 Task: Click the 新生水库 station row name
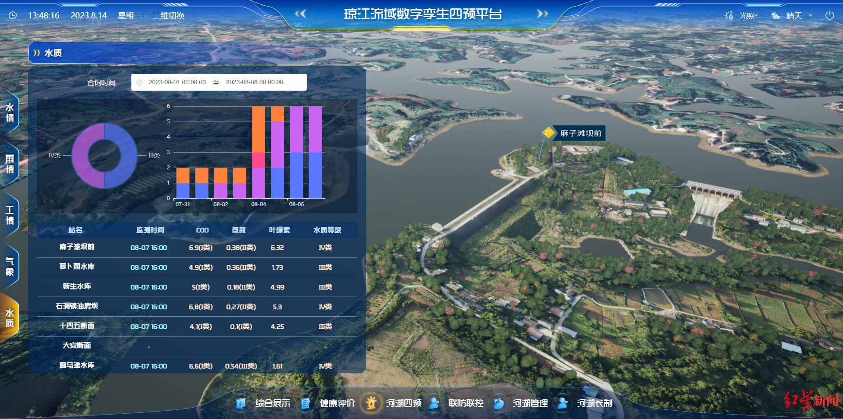point(77,286)
